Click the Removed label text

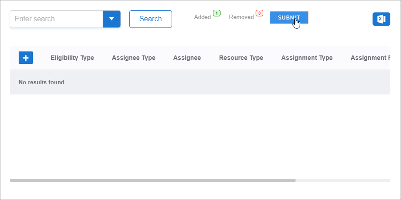241,17
